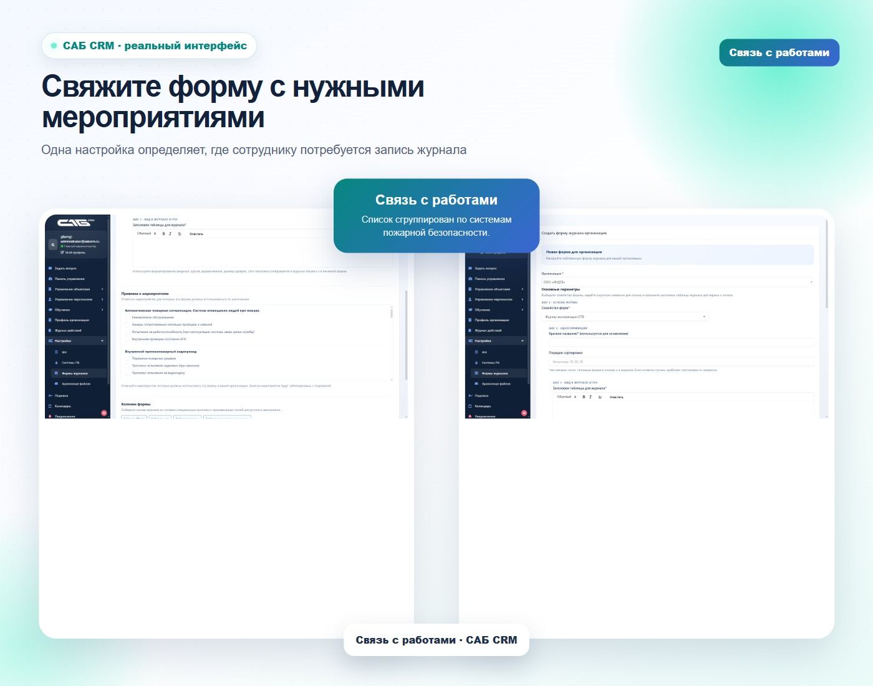Check Внутренняя проверка состояния АПС checkbox
This screenshot has width=873, height=686.
pos(128,339)
